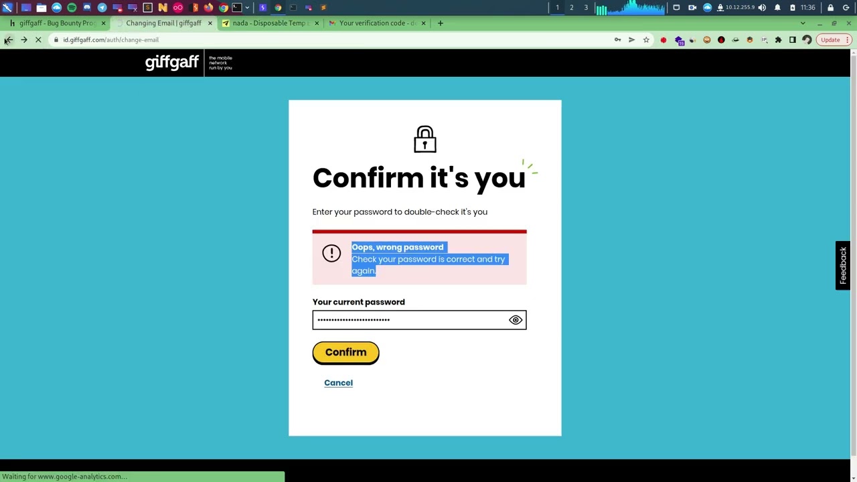View site info via the lock icon
The height and width of the screenshot is (482, 857).
pos(56,39)
